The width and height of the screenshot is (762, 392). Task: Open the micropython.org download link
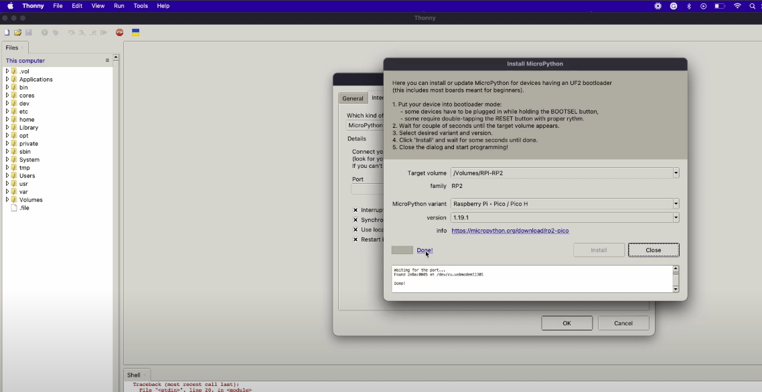(x=510, y=231)
